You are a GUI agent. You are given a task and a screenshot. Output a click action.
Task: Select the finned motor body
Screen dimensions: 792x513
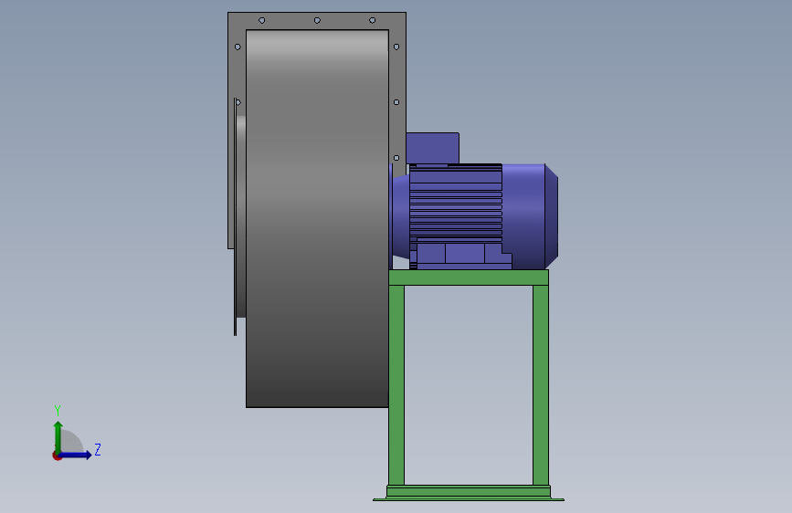tap(456, 202)
